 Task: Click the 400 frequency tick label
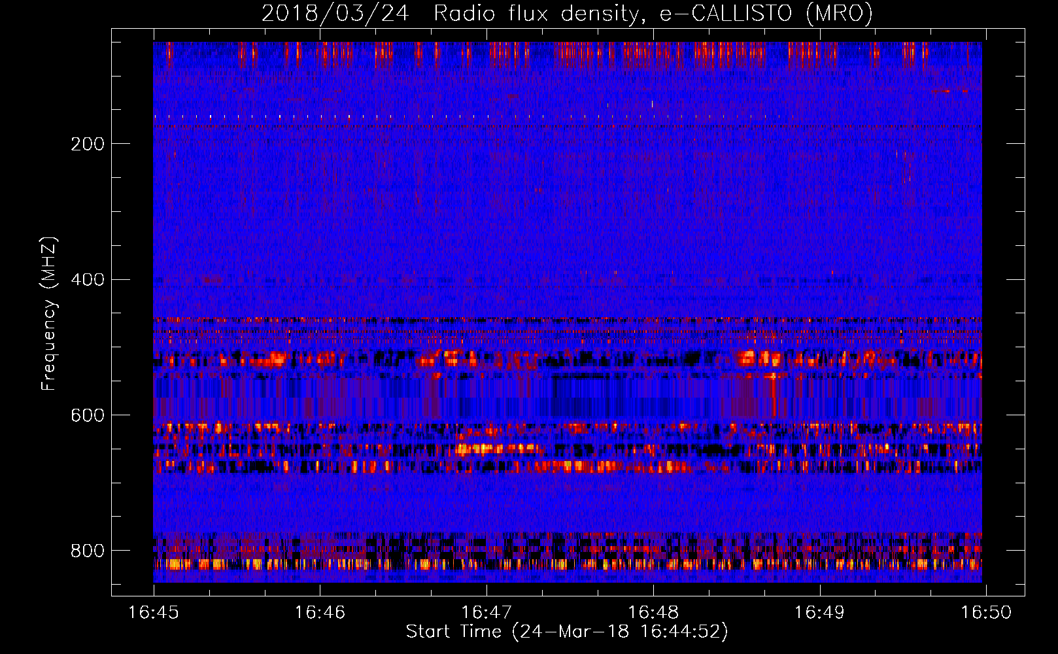pyautogui.click(x=88, y=280)
